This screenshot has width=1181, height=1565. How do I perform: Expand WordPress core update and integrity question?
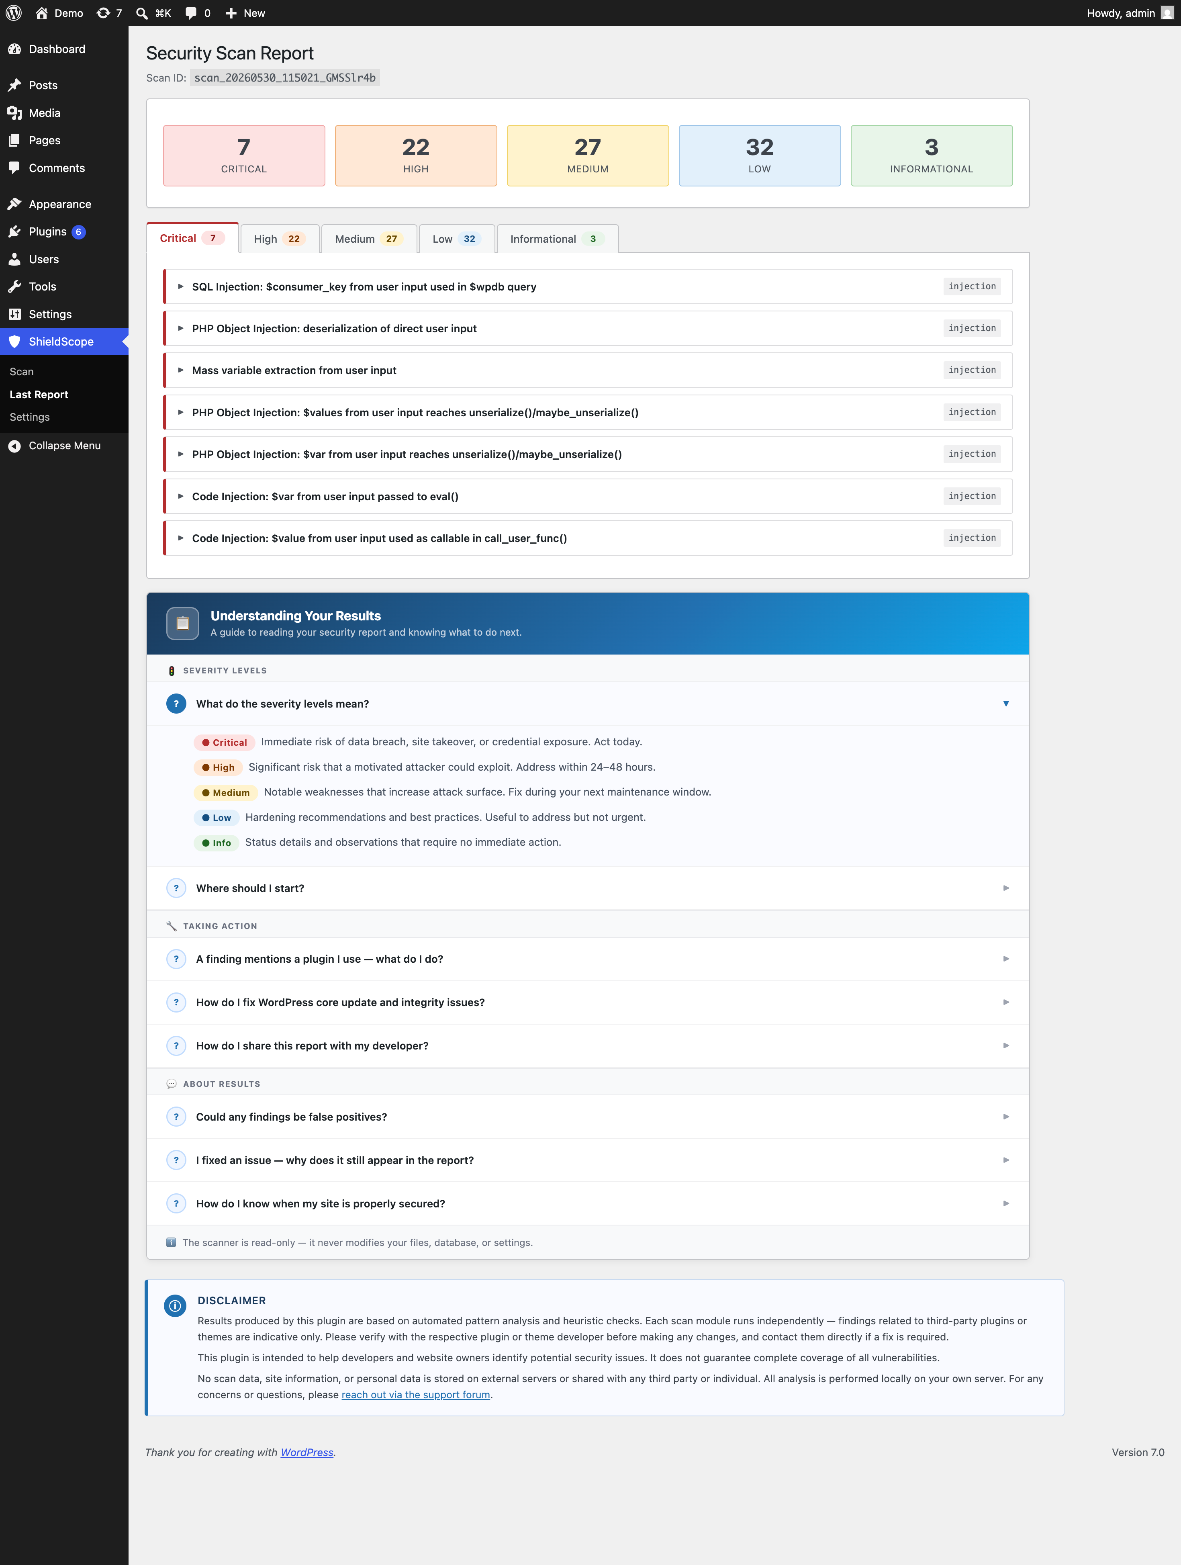pyautogui.click(x=588, y=1002)
